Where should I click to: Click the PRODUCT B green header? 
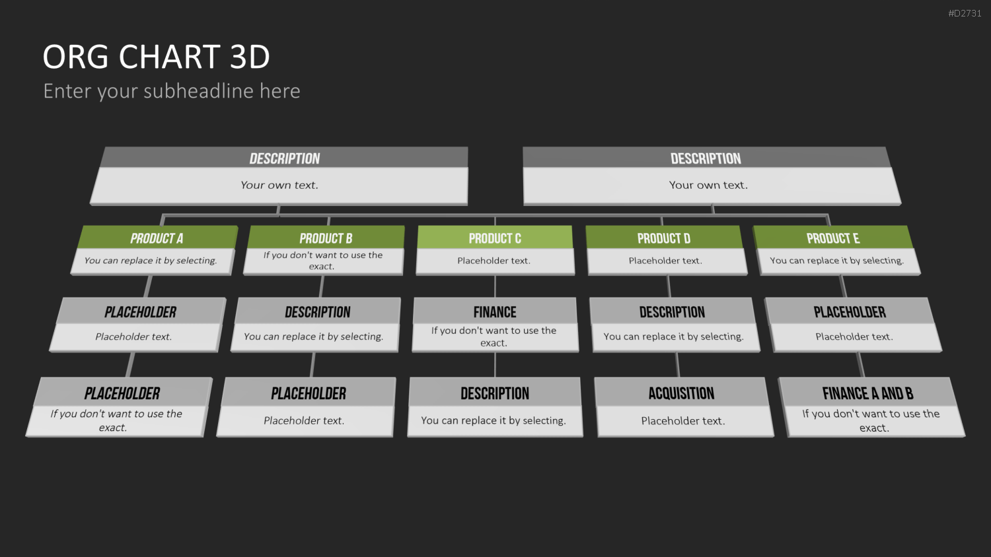[326, 238]
